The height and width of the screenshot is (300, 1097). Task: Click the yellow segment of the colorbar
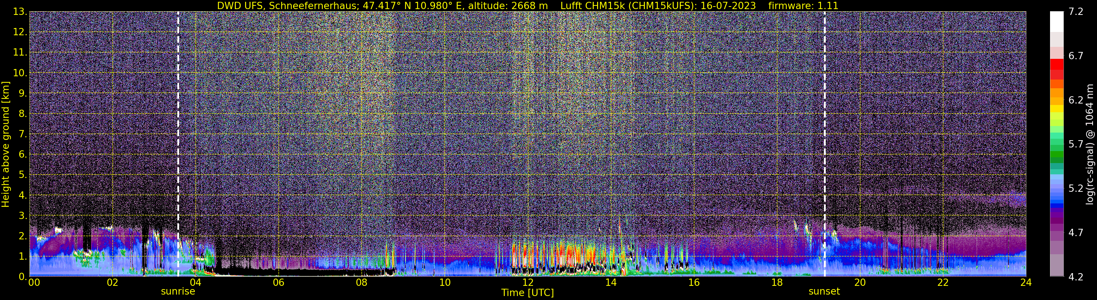[x=1057, y=109]
